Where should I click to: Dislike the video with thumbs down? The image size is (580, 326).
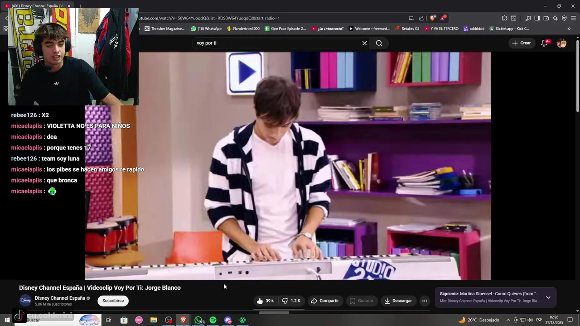click(291, 301)
